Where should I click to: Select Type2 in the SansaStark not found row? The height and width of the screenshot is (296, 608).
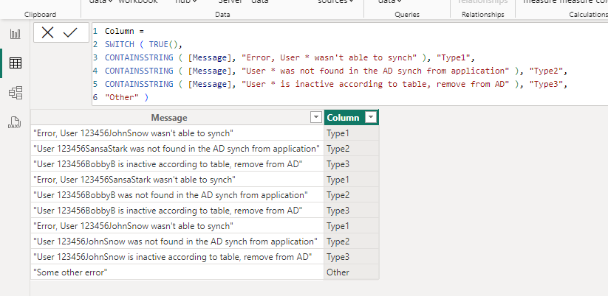coord(352,149)
